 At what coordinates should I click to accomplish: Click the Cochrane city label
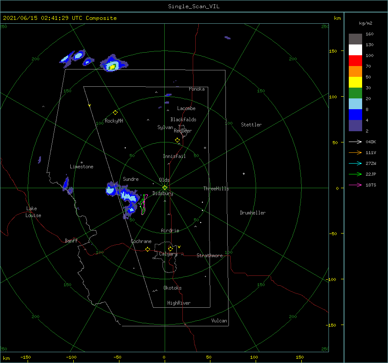tap(141, 241)
